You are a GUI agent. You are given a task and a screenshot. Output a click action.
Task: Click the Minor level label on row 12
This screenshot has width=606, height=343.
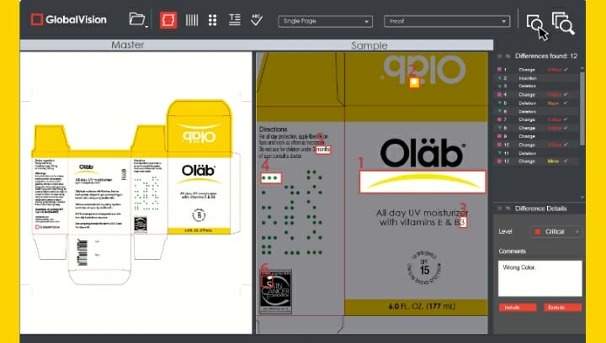click(553, 161)
